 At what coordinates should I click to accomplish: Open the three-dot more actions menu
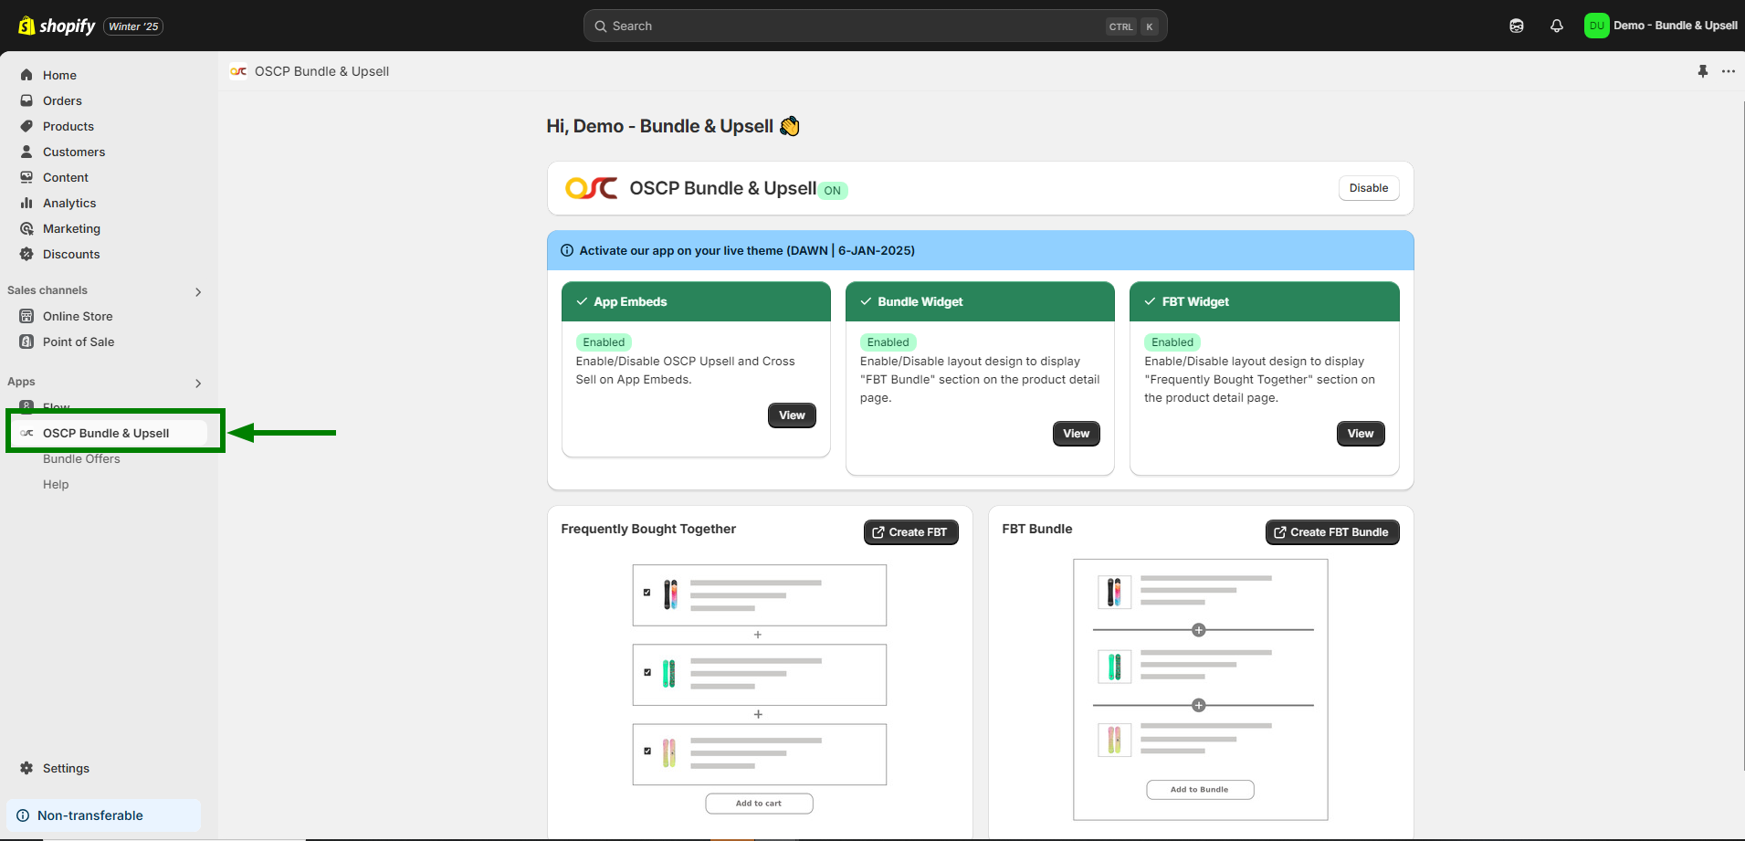pyautogui.click(x=1729, y=71)
